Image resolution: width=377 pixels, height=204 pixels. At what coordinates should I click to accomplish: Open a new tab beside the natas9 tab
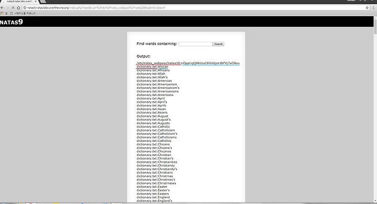(x=42, y=2)
